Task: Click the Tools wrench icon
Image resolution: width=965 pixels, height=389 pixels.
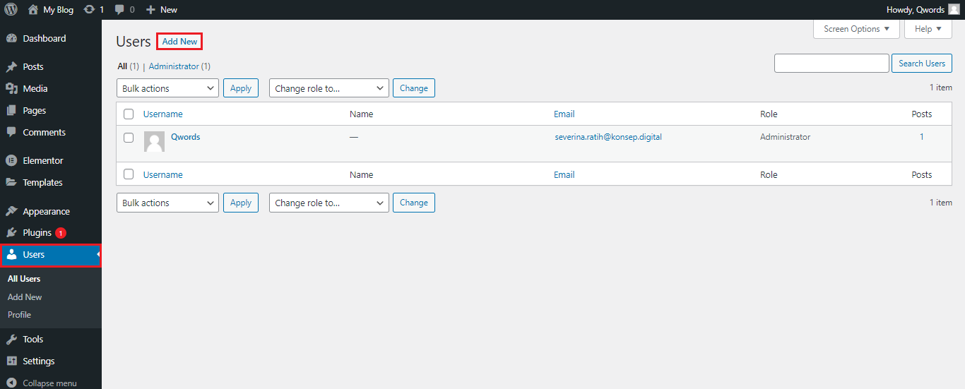Action: (11, 340)
